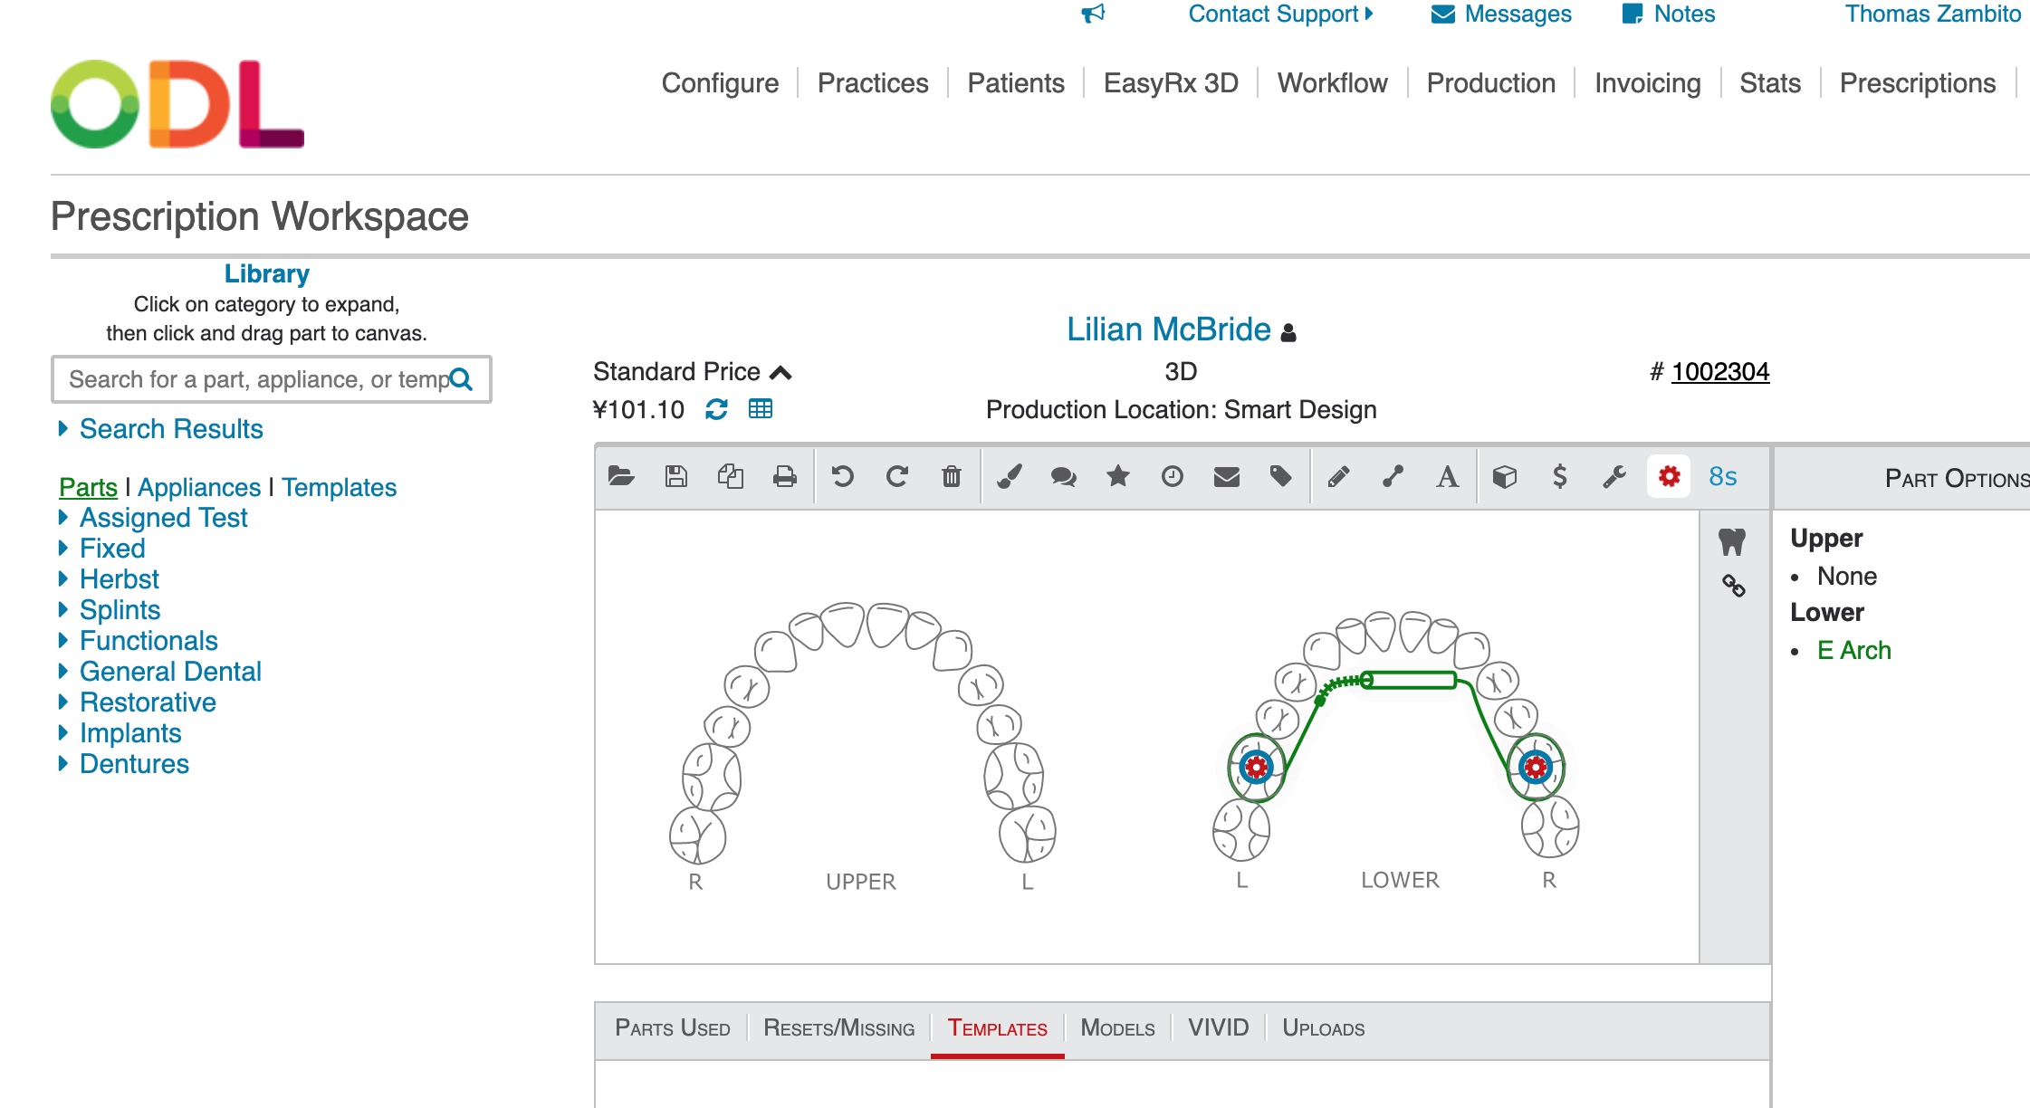Click the tag icon in toolbar
This screenshot has height=1108, width=2030.
(x=1280, y=476)
